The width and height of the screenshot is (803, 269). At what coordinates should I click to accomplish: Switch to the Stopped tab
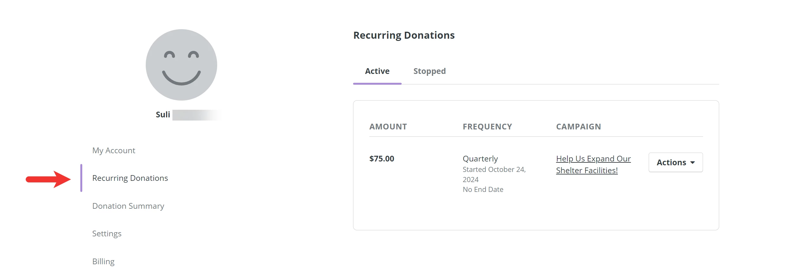click(x=429, y=71)
